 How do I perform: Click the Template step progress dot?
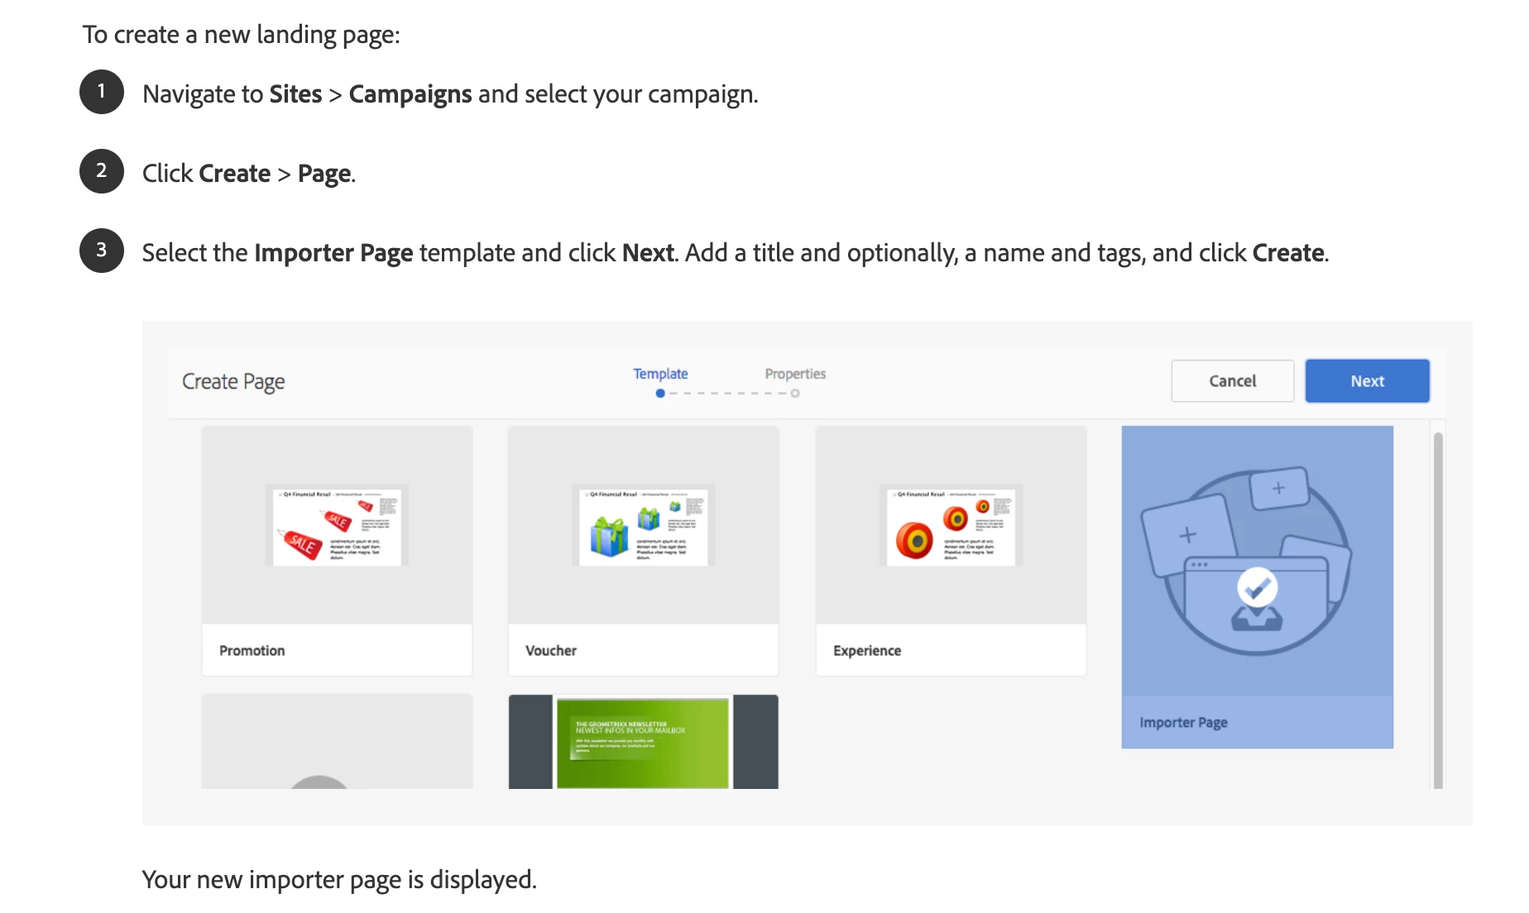point(660,394)
